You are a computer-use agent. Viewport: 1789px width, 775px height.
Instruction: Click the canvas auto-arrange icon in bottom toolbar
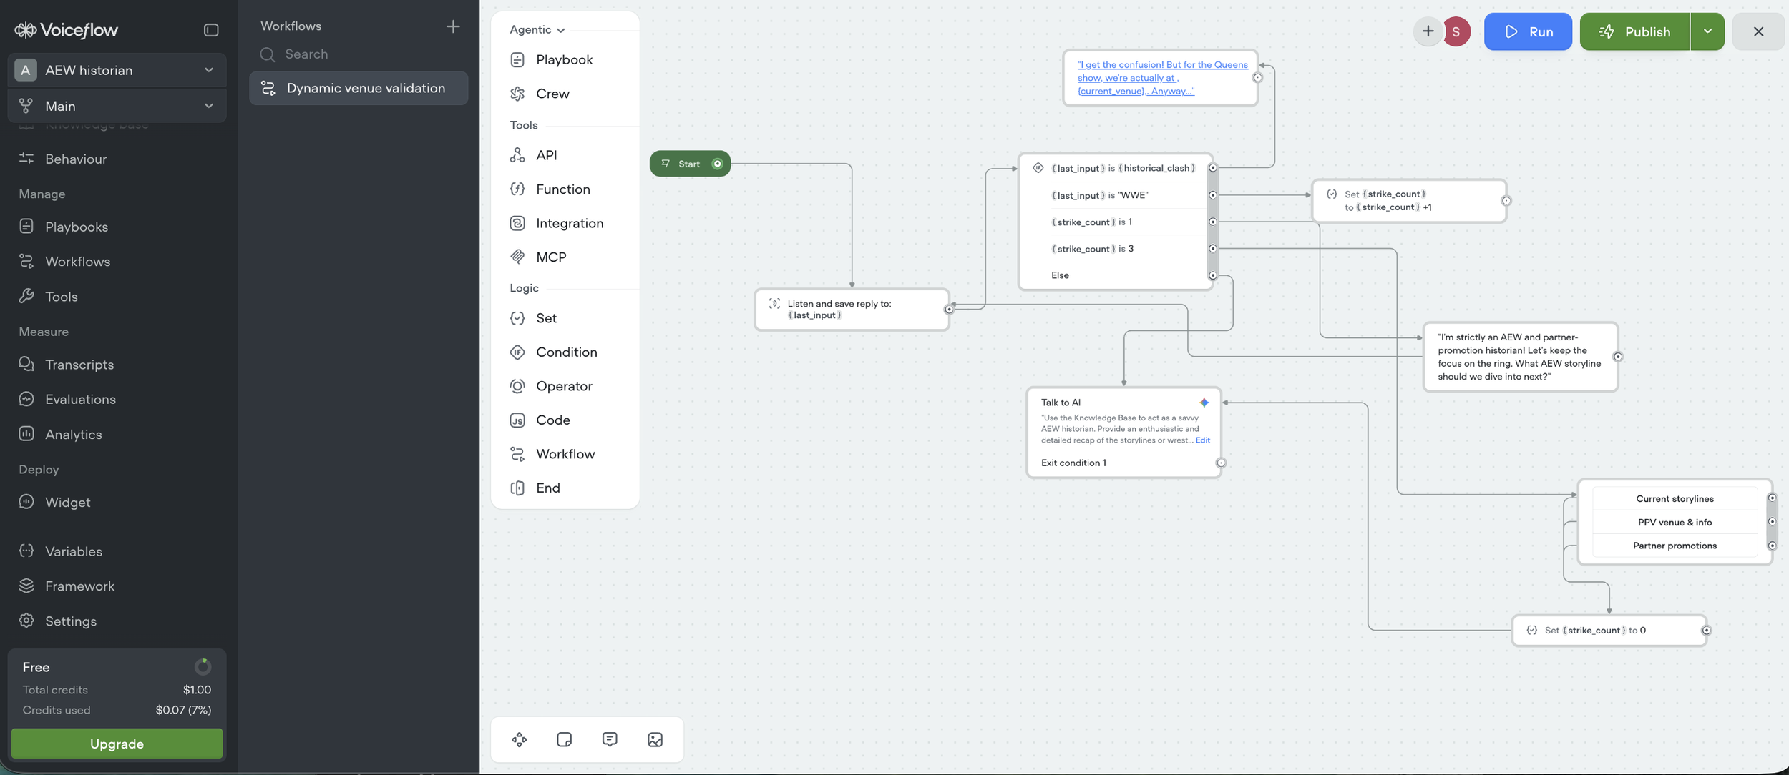coord(520,740)
